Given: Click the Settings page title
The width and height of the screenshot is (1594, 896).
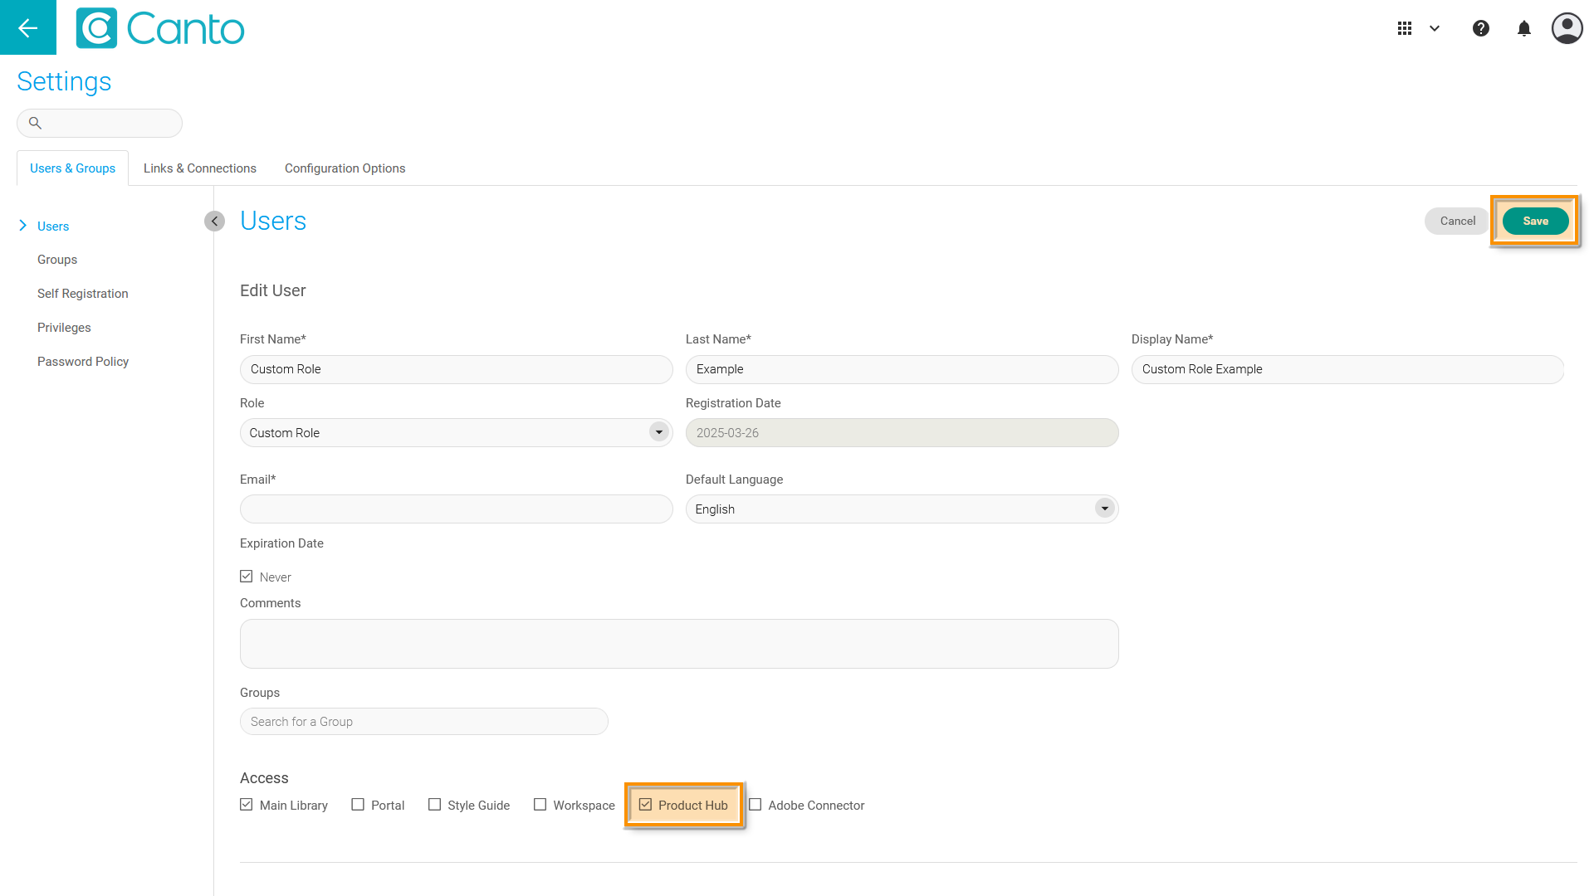Looking at the screenshot, I should coord(64,81).
